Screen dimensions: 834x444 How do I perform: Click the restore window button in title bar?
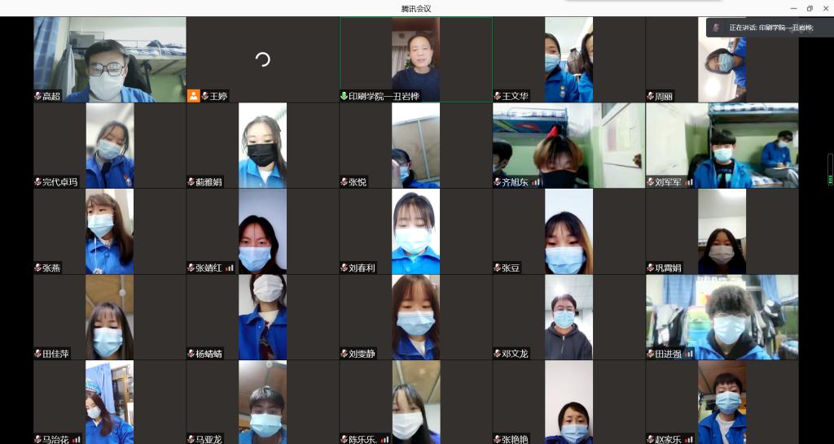tap(810, 8)
